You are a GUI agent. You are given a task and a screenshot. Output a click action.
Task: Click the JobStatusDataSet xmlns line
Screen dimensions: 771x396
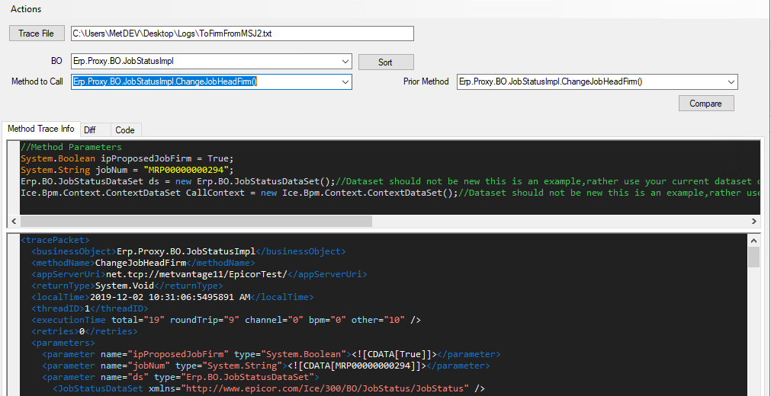click(x=269, y=389)
